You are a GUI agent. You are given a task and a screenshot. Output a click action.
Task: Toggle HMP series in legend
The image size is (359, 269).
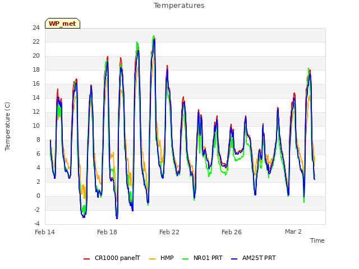[x=162, y=258]
